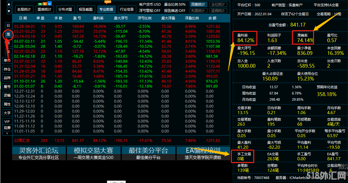348x183 pixels.
Task: Switch to 分布点图 view
Action: (65, 9)
